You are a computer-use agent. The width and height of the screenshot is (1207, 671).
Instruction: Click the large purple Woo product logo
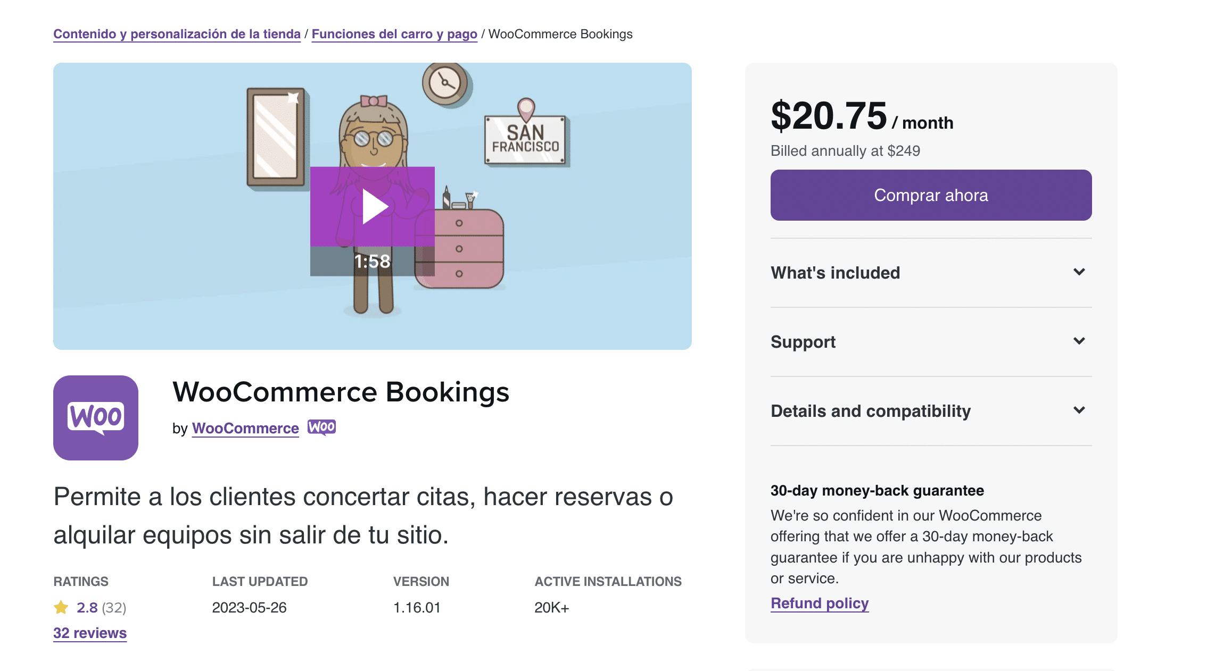tap(96, 418)
